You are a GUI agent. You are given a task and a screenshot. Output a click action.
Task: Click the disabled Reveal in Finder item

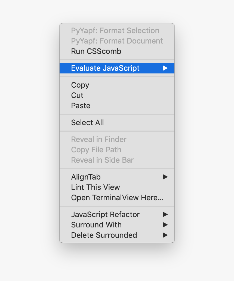[x=117, y=140]
